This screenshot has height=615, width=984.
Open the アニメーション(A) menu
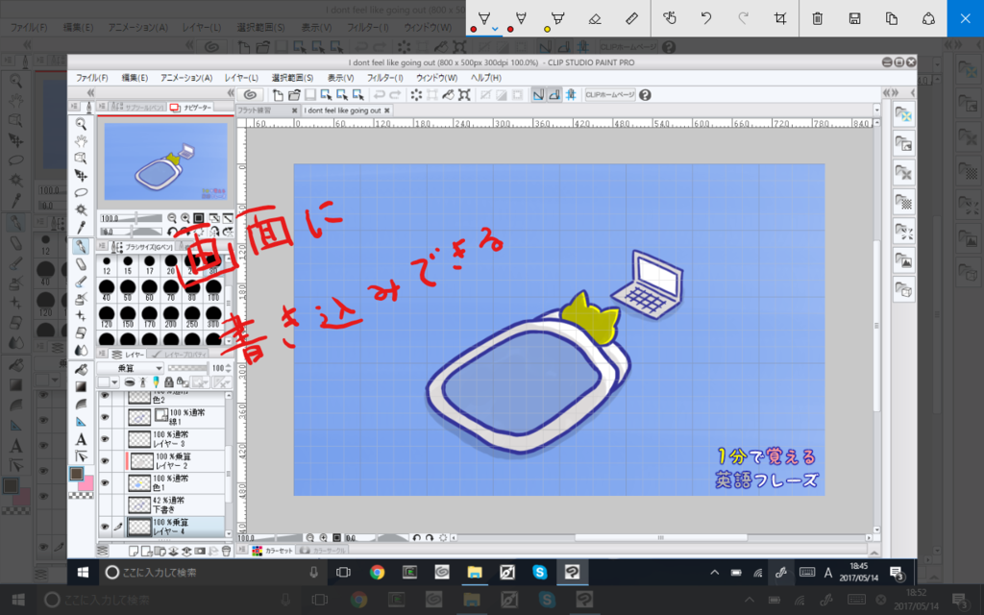[x=186, y=78]
